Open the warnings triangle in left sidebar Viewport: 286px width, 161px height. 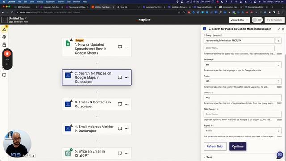4,30
